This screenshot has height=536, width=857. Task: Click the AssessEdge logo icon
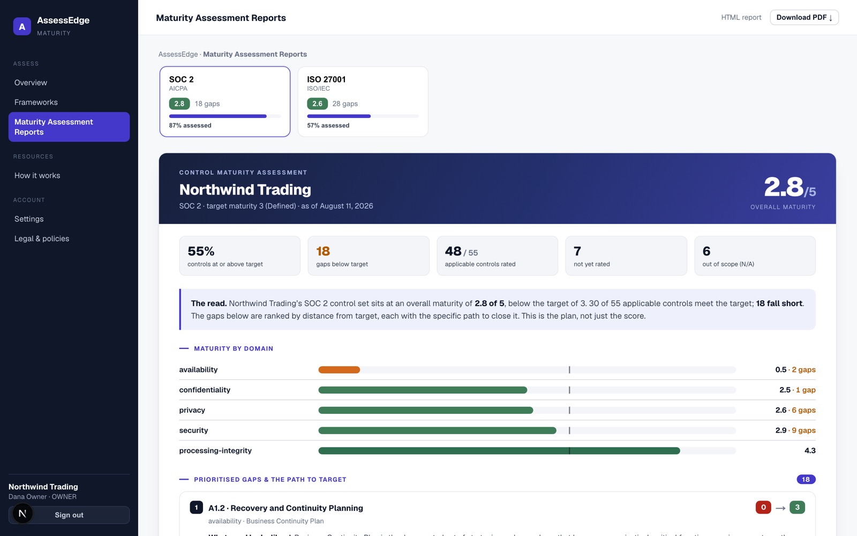click(x=22, y=26)
